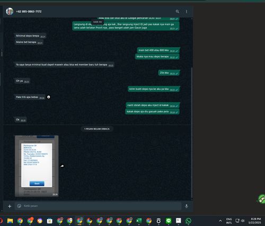Open the Chrome icon right of Excel

[149, 221]
